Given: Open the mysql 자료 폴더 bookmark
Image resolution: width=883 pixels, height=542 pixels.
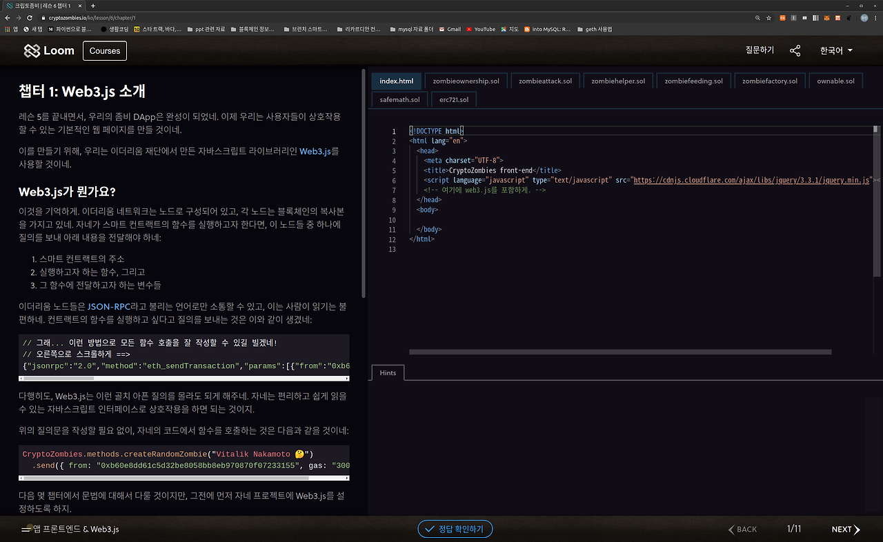Looking at the screenshot, I should (411, 29).
